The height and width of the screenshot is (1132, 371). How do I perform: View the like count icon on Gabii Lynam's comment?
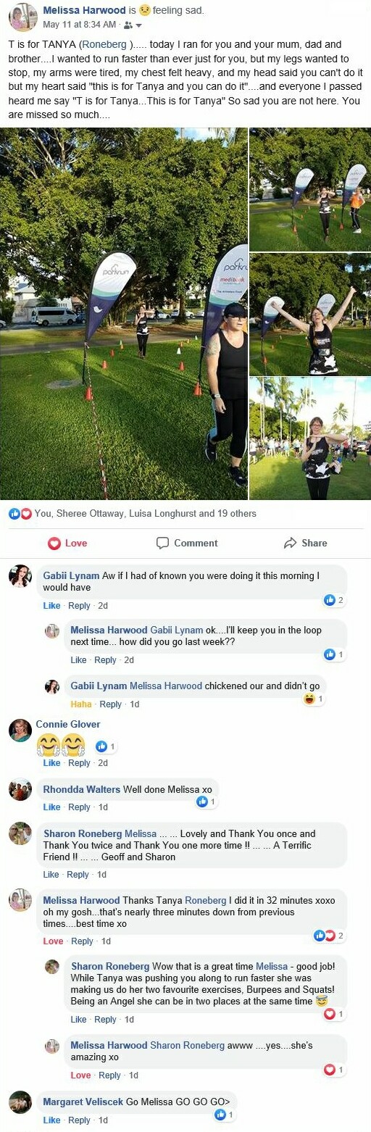pyautogui.click(x=334, y=600)
